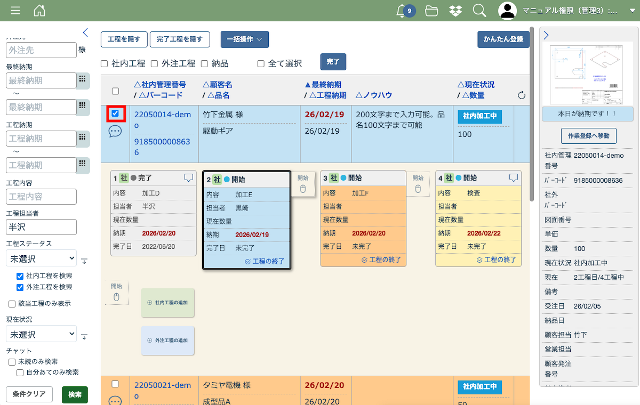Image resolution: width=640 pixels, height=405 pixels.
Task: Sort by ▲最終納期 column header
Action: 323,85
